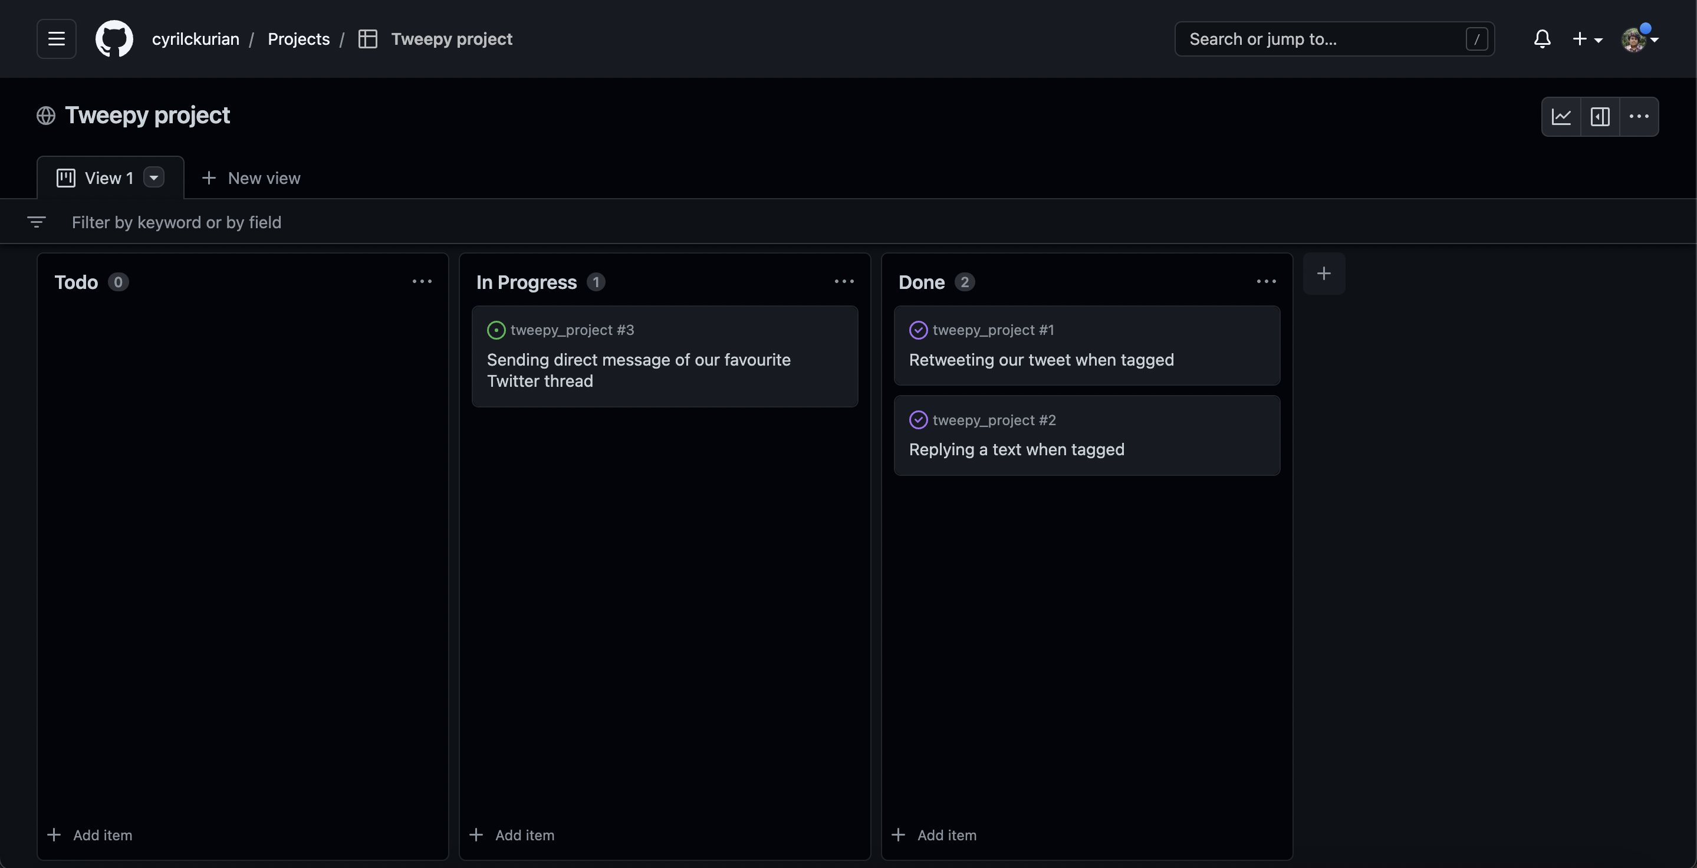This screenshot has width=1697, height=868.
Task: Click the filter lines icon
Action: point(36,222)
